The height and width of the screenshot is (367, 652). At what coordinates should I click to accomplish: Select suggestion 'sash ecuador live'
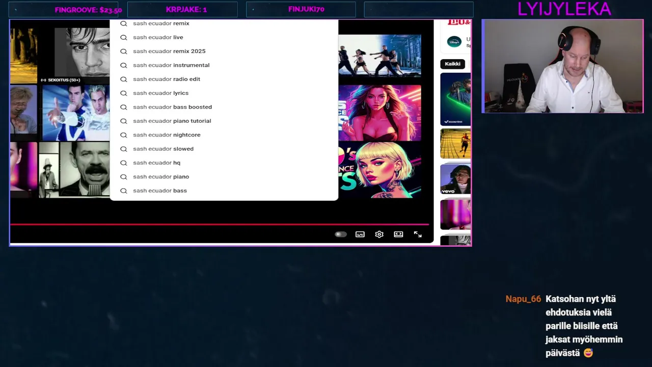[x=224, y=37]
